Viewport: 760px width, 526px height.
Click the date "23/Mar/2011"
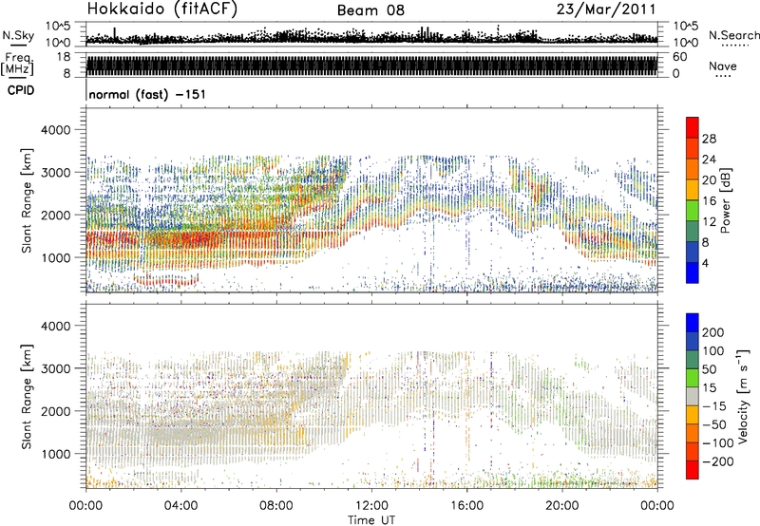tap(606, 9)
